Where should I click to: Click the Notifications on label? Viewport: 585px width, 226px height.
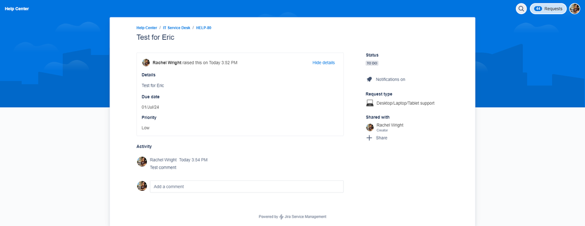(390, 80)
